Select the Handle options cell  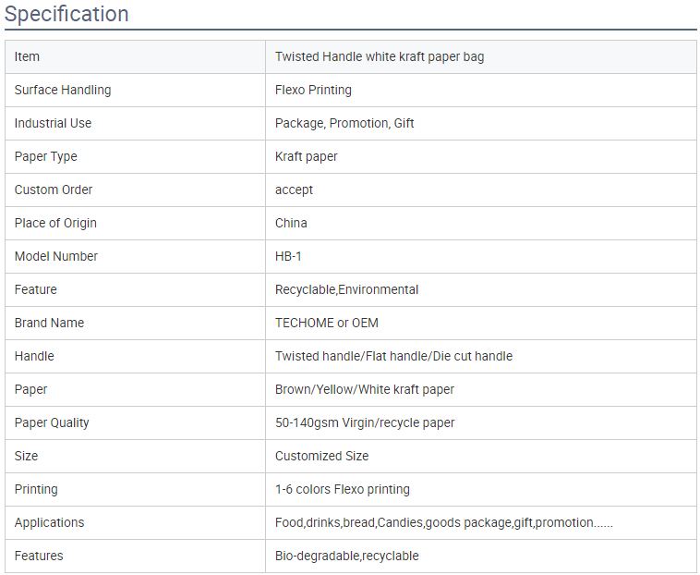point(481,356)
